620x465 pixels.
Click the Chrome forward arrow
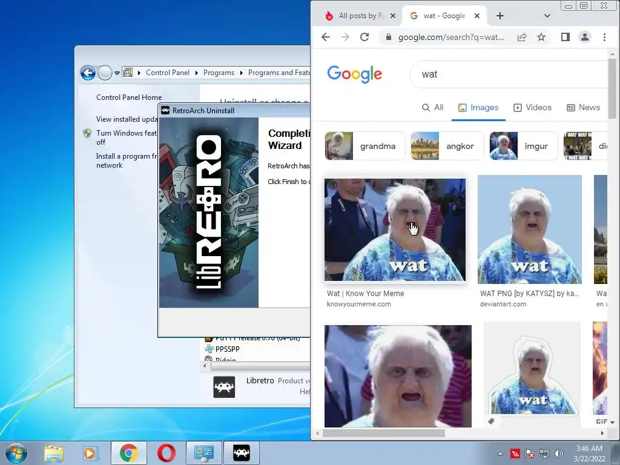345,37
